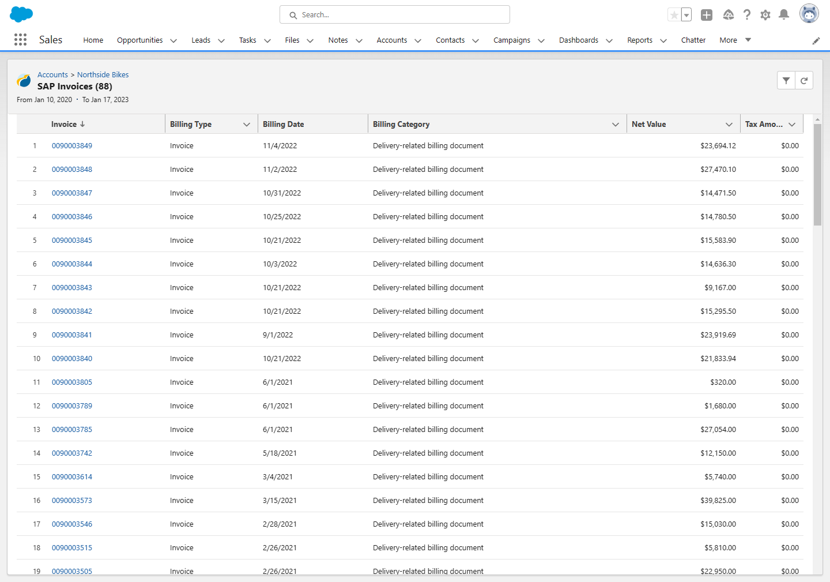The width and height of the screenshot is (830, 582).
Task: Click the SAP Invoices list icon
Action: coord(24,81)
